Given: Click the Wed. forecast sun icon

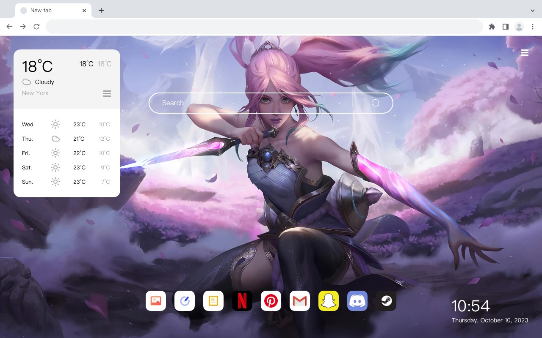Looking at the screenshot, I should point(55,124).
